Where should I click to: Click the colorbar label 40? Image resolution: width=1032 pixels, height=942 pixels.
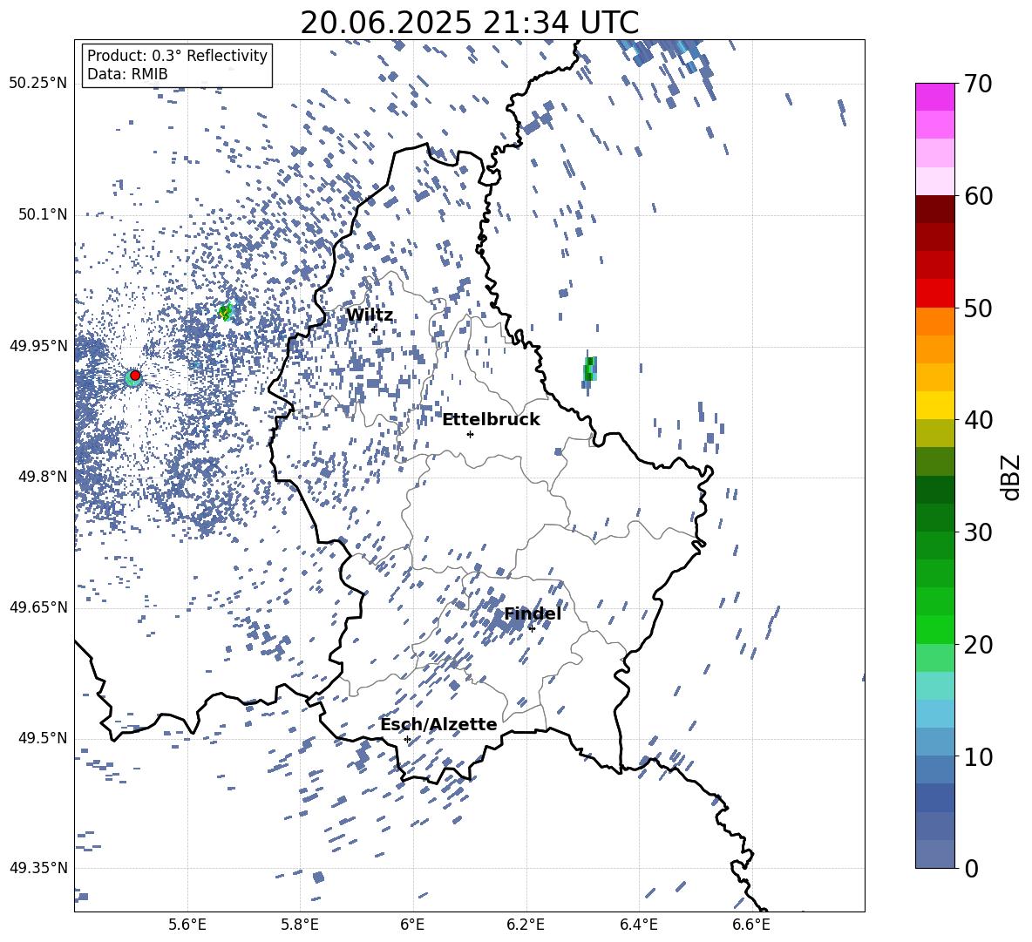pyautogui.click(x=978, y=420)
